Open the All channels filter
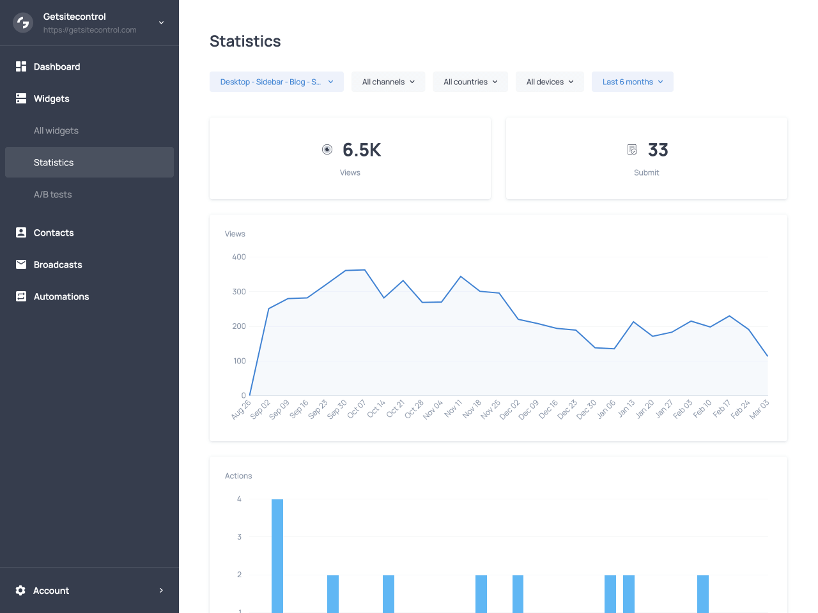 (x=388, y=82)
